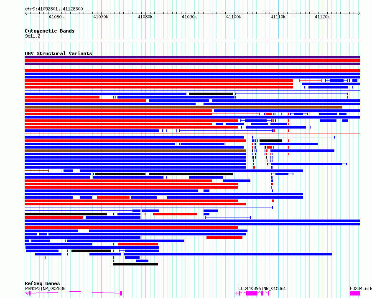372x298 pixels.
Task: Select the short blue bar directly above the bottom black bar
Action: click(x=143, y=261)
